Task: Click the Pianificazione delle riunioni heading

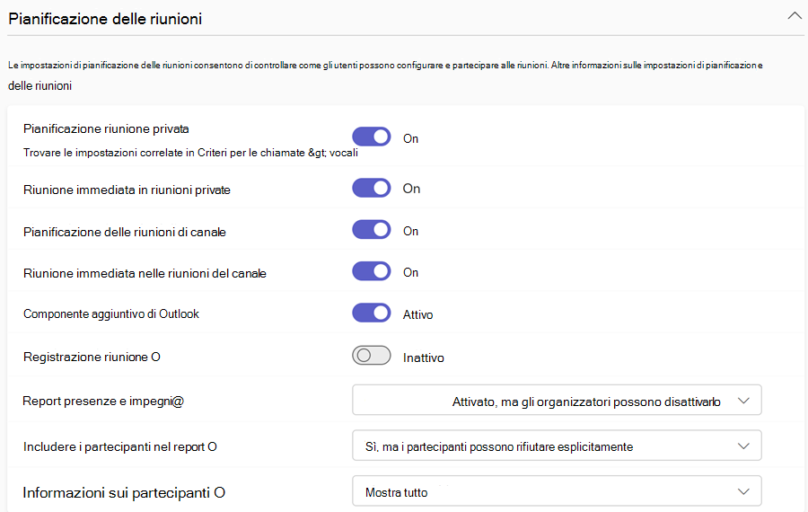Action: point(105,19)
